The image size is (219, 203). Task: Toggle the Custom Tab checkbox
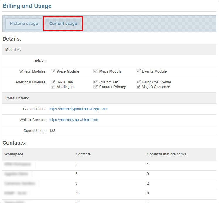tap(96, 82)
